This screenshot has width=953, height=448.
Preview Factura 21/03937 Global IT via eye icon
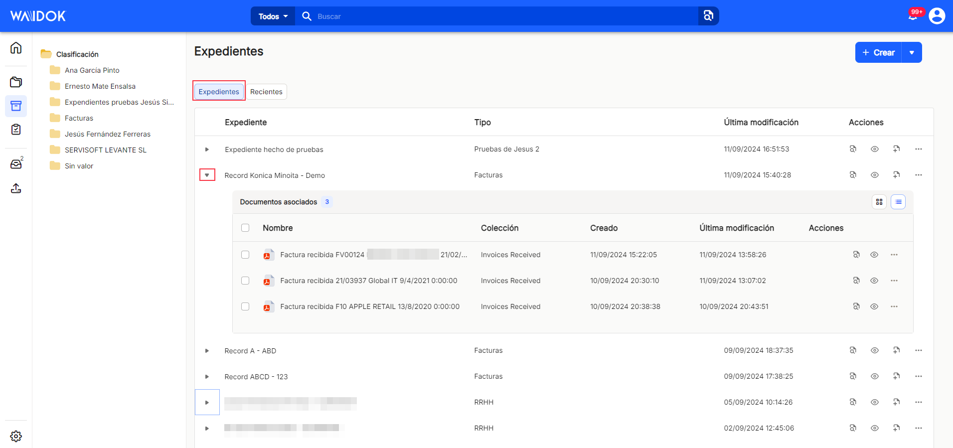pos(874,281)
